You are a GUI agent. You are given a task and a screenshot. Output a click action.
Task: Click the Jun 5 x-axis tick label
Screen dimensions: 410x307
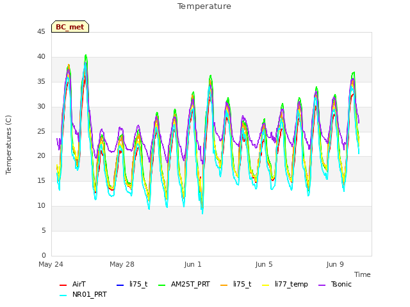click(264, 264)
